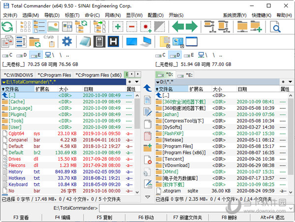The height and width of the screenshot is (222, 295).
Task: Open the 文件(F) menu
Action: pos(10,15)
